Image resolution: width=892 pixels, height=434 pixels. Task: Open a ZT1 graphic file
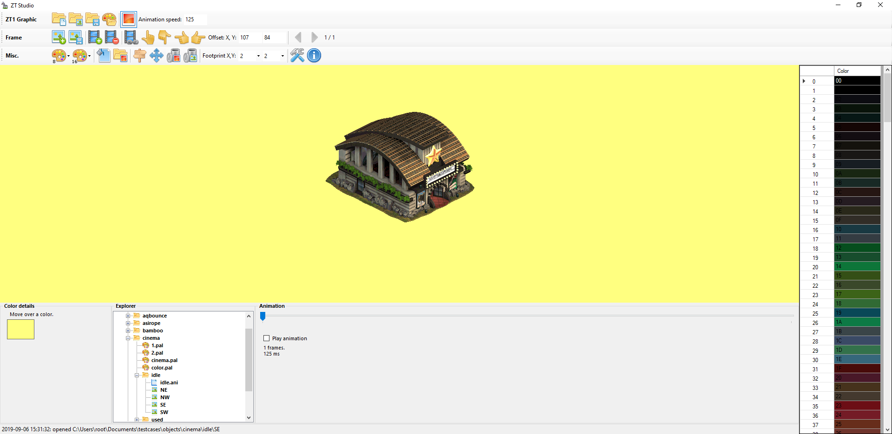click(75, 19)
